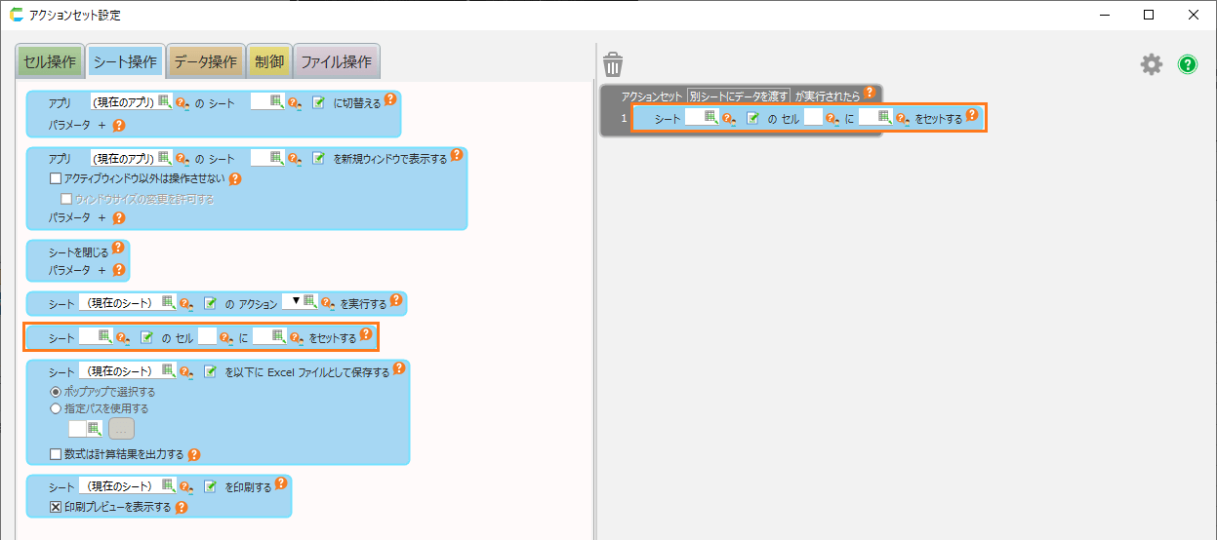This screenshot has height=540, width=1217.
Task: Click the trash can delete icon
Action: [613, 64]
